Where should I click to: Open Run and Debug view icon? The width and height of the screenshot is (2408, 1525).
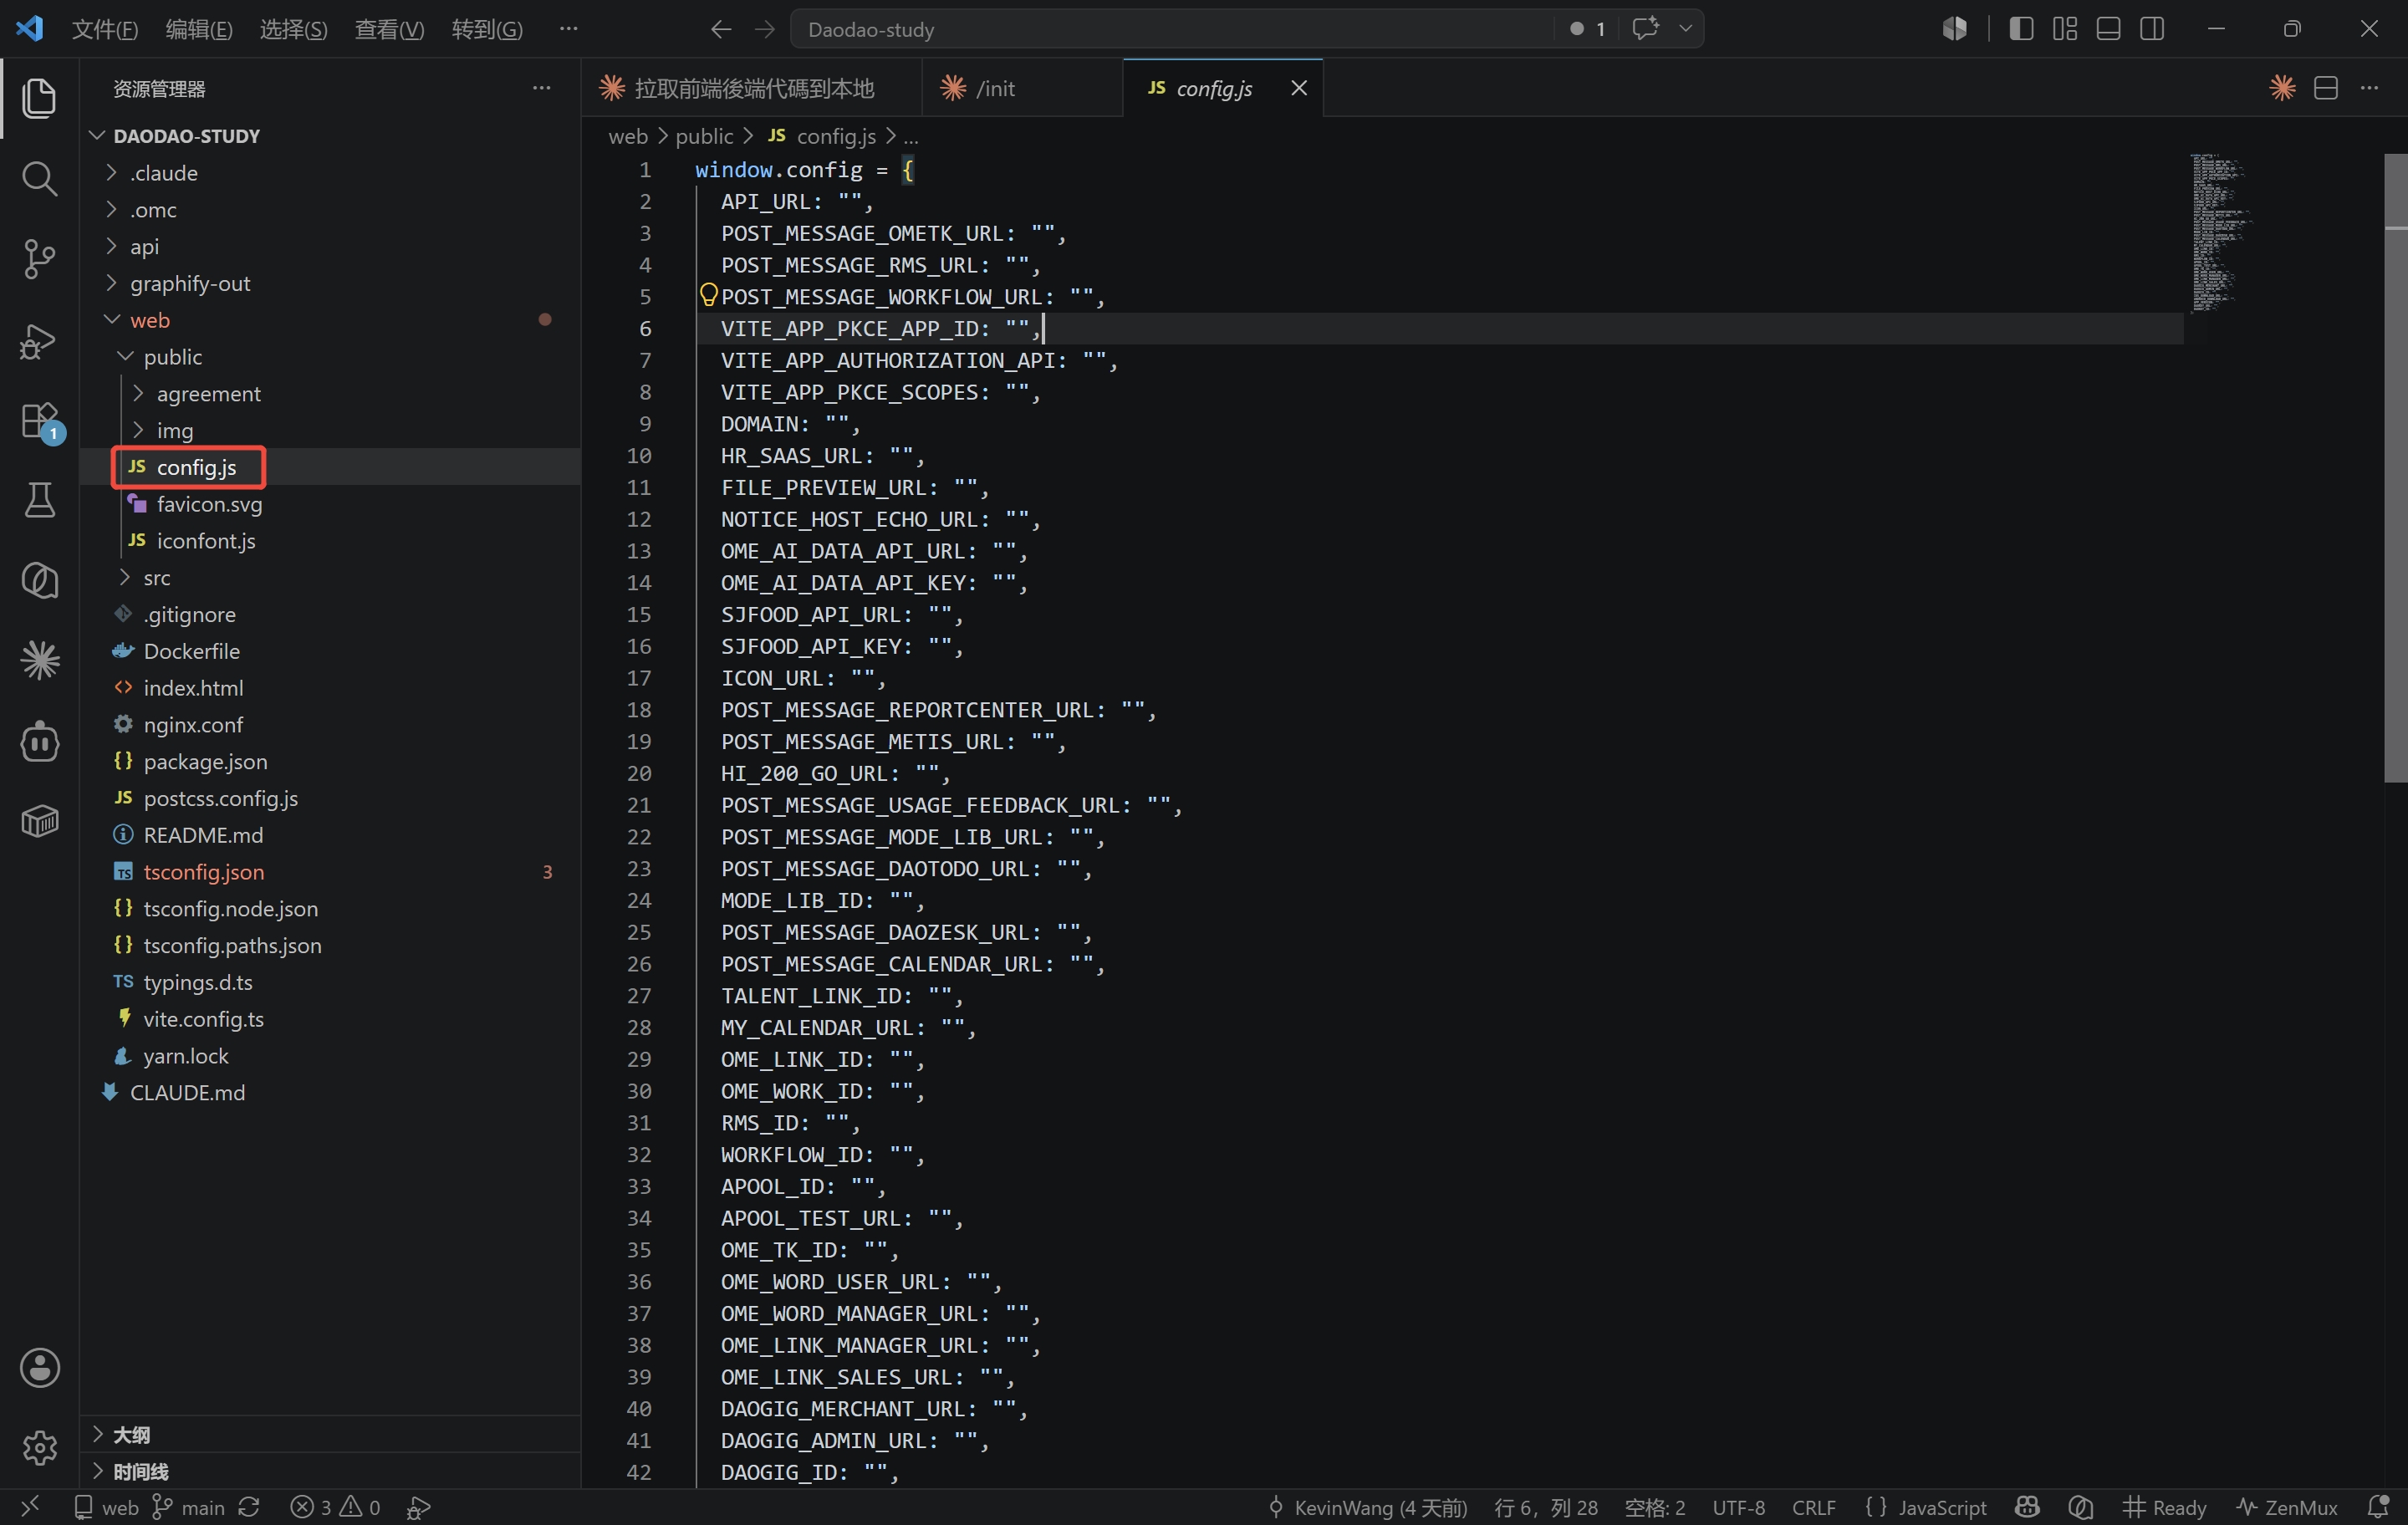tap(39, 340)
